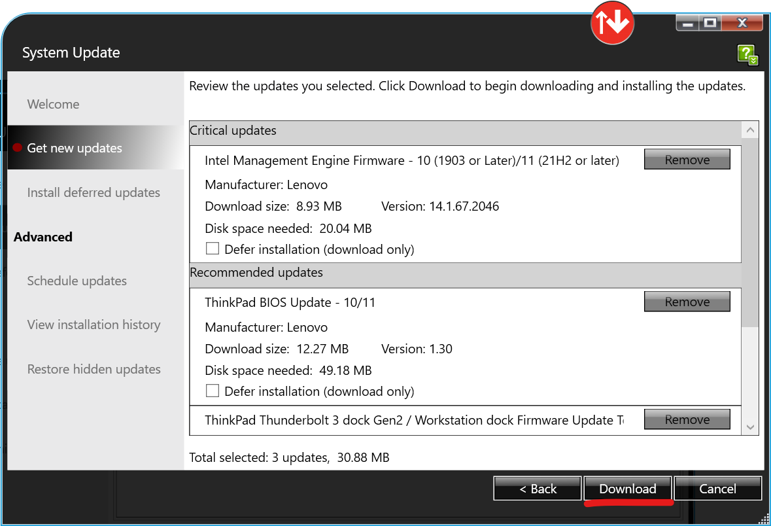
Task: Click the Advanced sidebar heading
Action: point(43,237)
